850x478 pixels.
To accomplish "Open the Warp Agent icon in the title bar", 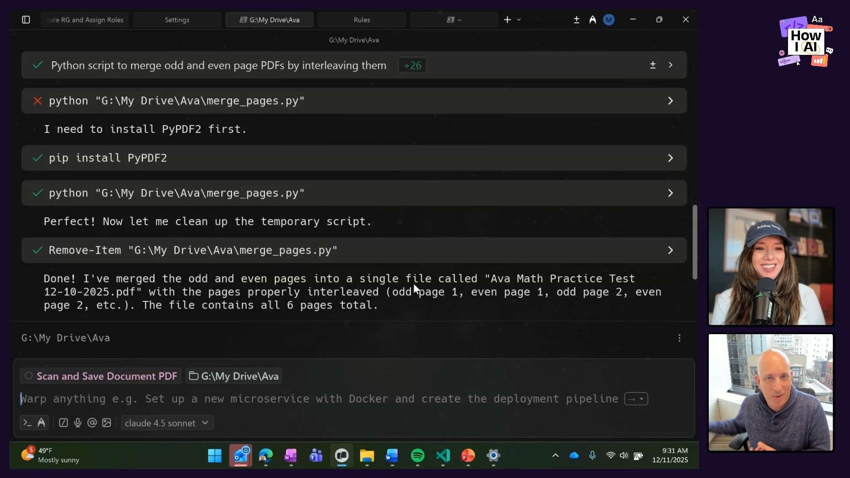I will [x=592, y=19].
